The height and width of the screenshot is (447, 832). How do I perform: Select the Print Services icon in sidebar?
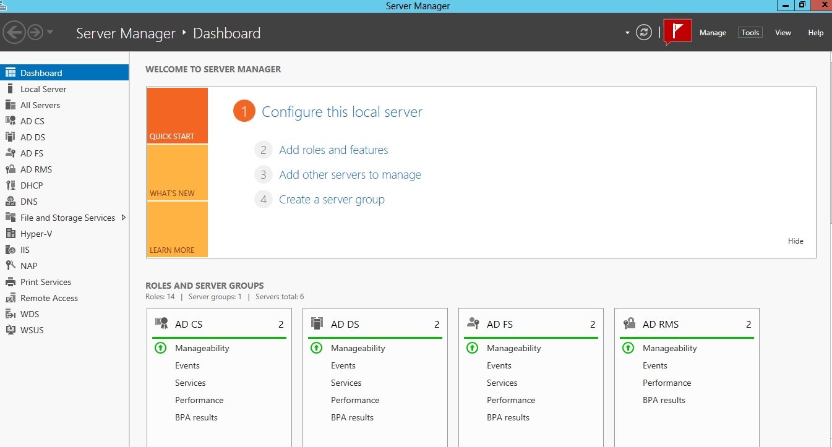[x=10, y=282]
